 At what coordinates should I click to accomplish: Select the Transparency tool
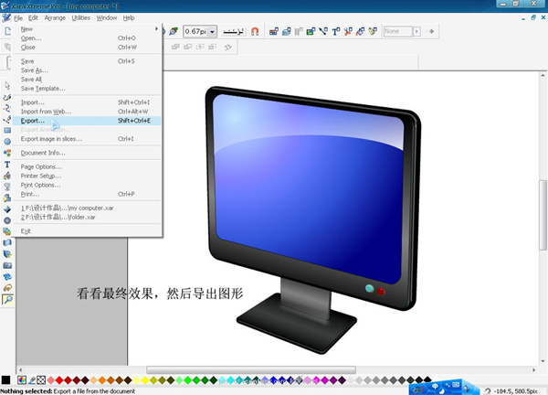pyautogui.click(x=7, y=187)
